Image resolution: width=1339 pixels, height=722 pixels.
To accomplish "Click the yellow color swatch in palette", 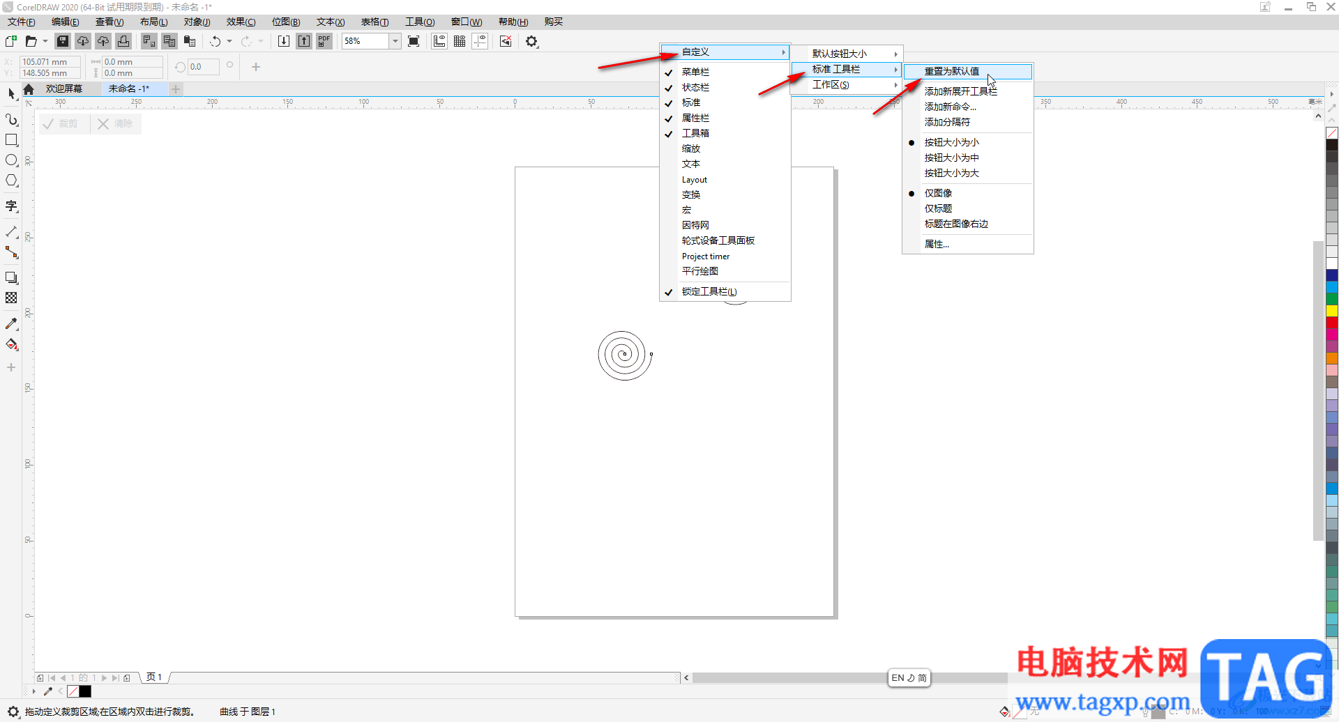I will pos(1331,311).
